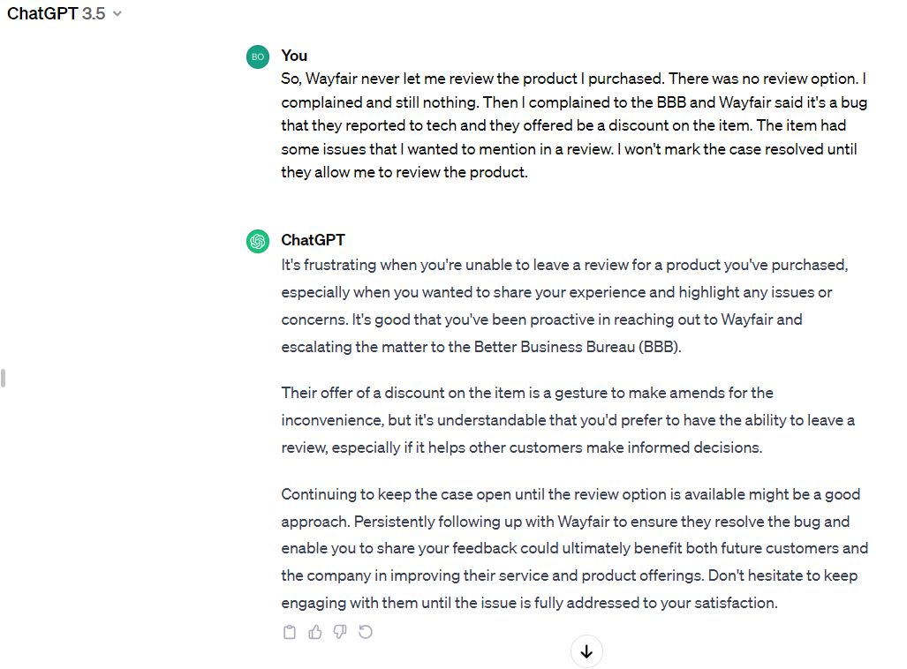Regenerate the ChatGPT response
This screenshot has height=669, width=907.
366,632
